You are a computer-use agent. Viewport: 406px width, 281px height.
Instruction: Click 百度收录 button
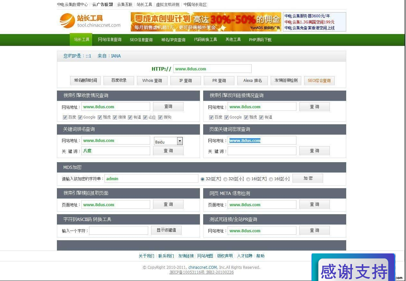pos(119,81)
